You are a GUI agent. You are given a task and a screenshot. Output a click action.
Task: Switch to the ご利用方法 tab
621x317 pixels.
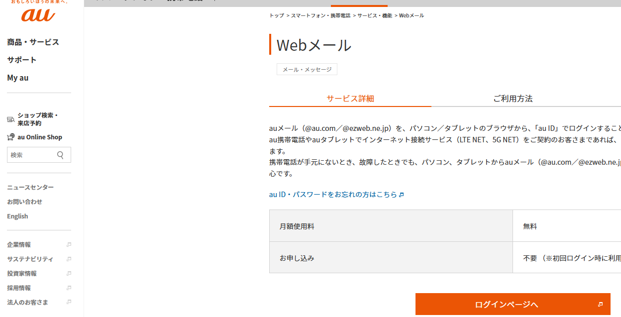513,99
